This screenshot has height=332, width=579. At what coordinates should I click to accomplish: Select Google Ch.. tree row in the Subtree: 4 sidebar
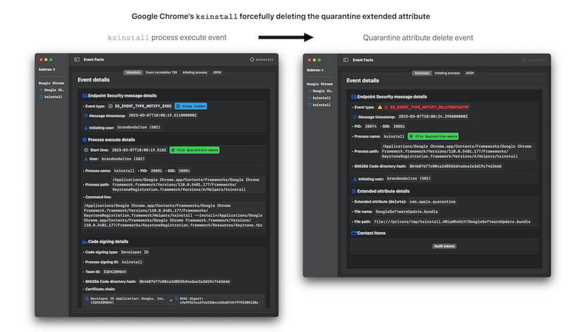[x=320, y=91]
